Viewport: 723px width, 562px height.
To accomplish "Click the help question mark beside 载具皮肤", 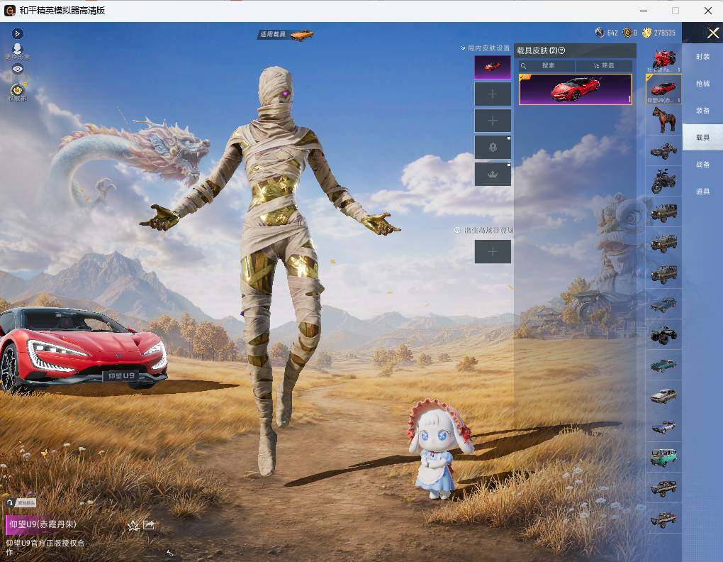I will pos(561,50).
